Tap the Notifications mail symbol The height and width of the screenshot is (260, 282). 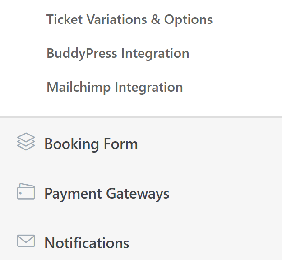tap(26, 241)
